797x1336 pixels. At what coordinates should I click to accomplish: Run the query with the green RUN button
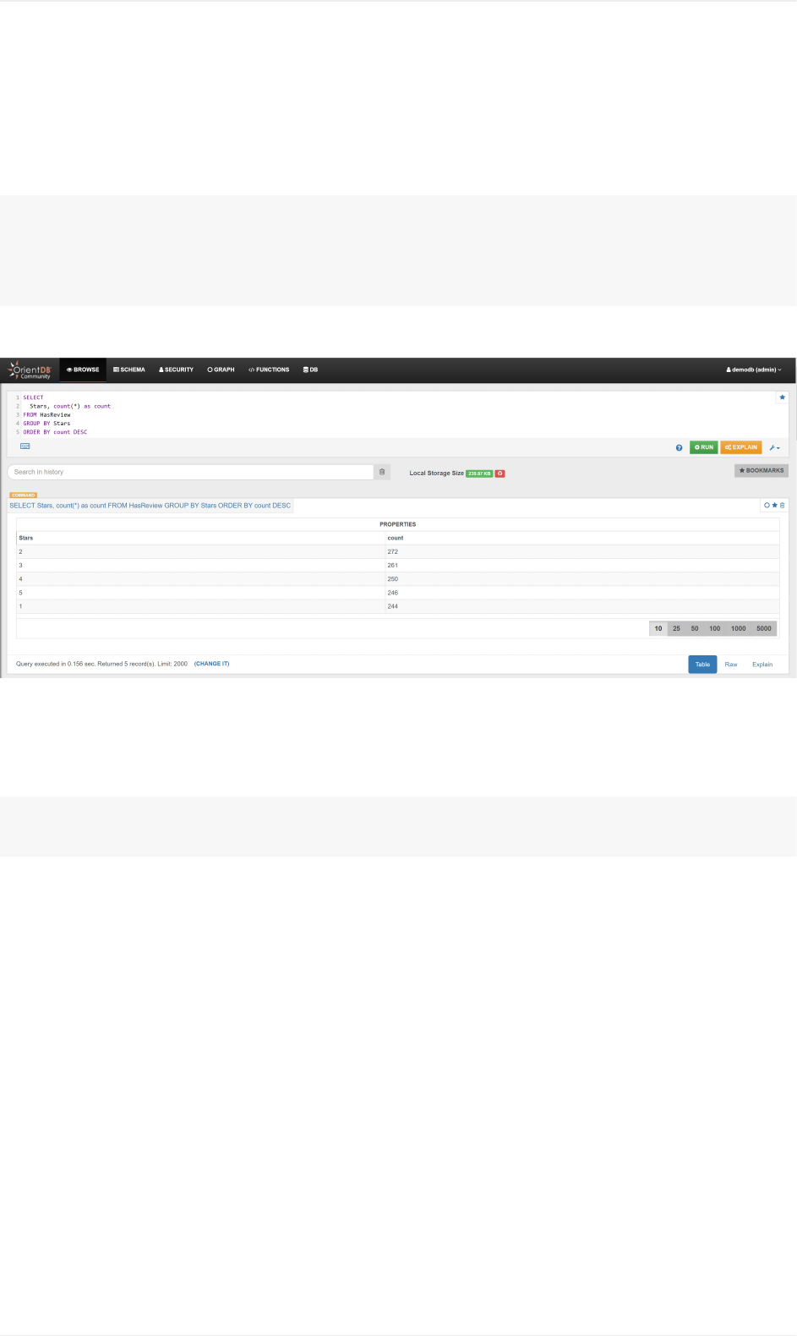[703, 447]
